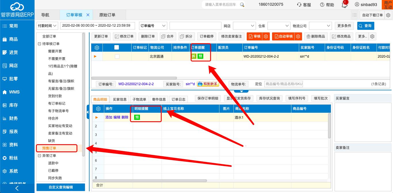Check the box for the 北京圆通 order row

117,56
